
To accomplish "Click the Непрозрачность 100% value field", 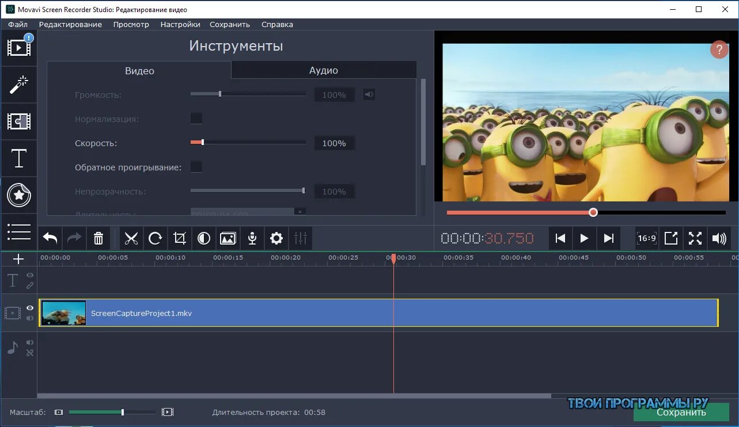I will pyautogui.click(x=334, y=192).
